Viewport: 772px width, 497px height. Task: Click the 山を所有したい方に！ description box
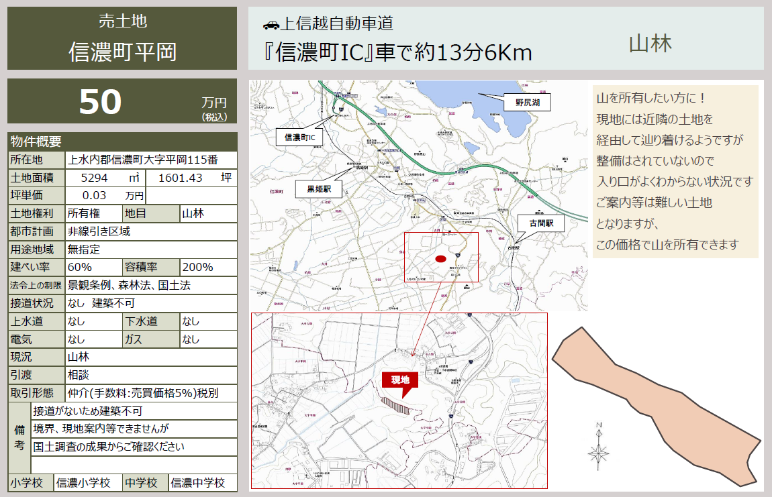coord(675,172)
